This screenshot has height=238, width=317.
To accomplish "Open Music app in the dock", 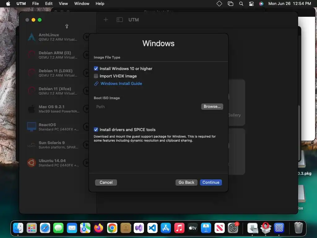I will pyautogui.click(x=179, y=228).
